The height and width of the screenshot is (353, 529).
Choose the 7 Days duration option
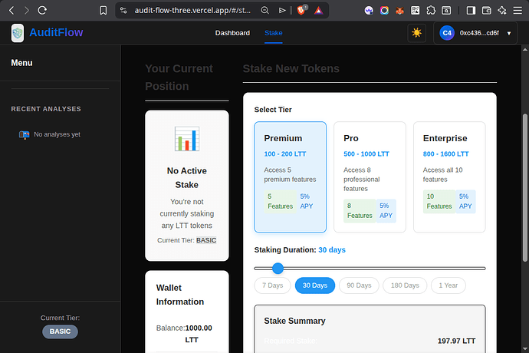(x=272, y=285)
